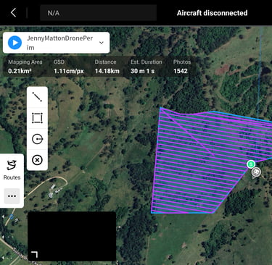Expand the JennyMattonDronePerim route dropdown chevron

coord(102,43)
